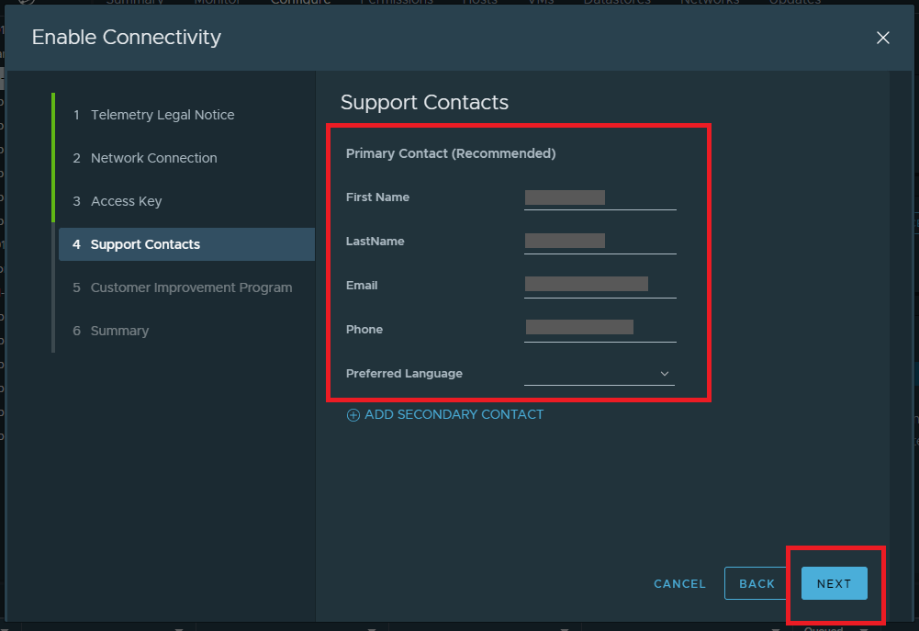
Task: Focus the LastName text field
Action: click(x=600, y=242)
